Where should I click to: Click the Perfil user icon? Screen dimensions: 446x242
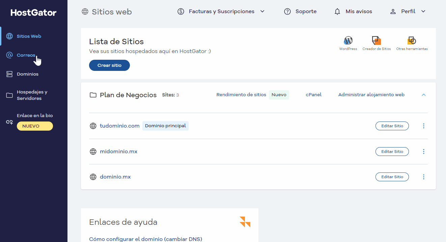click(393, 11)
